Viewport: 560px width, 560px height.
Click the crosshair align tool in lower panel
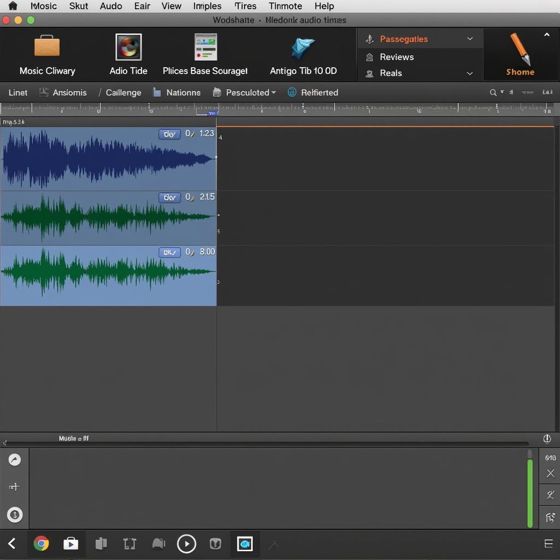coord(14,486)
